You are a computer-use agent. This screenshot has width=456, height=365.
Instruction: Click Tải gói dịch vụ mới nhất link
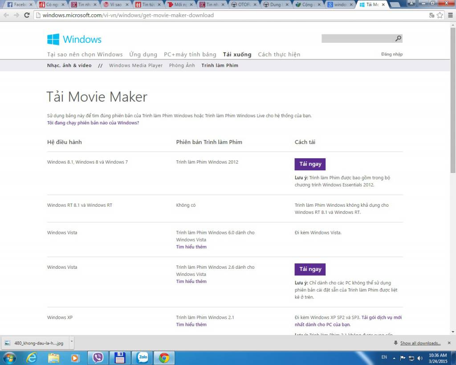[348, 321]
